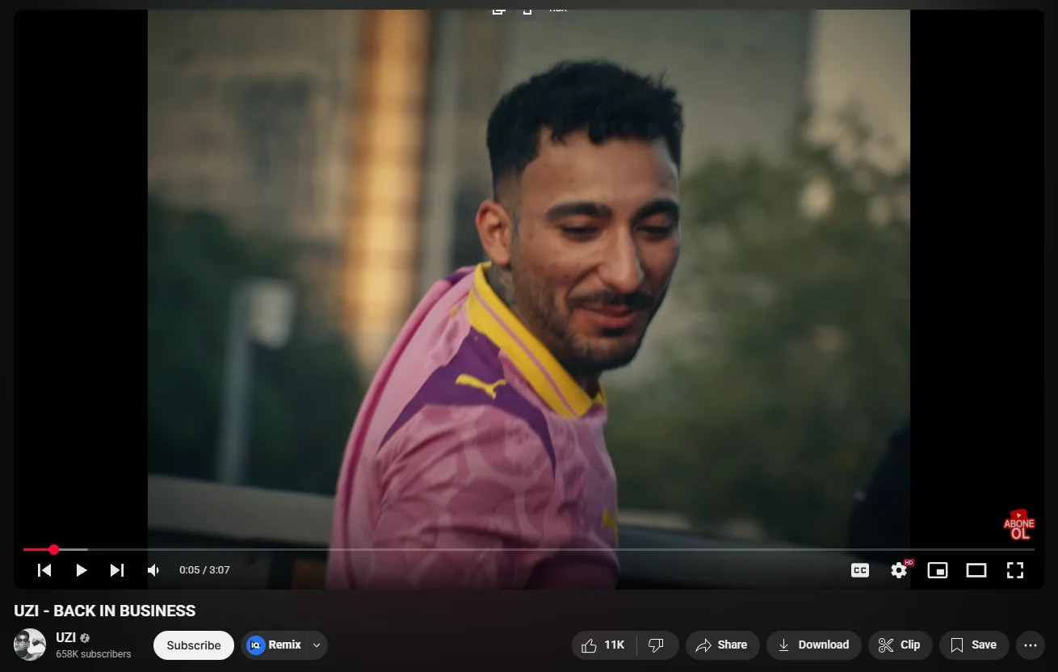Create a Clip from the video
Screen dimensions: 1058x672
point(900,645)
